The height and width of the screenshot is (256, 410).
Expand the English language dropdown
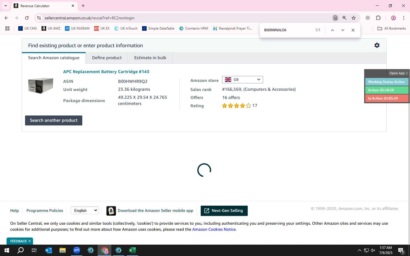pyautogui.click(x=85, y=210)
